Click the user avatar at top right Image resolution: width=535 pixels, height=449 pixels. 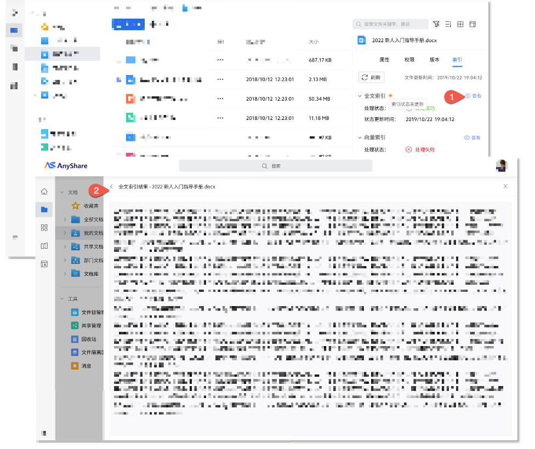tap(501, 165)
